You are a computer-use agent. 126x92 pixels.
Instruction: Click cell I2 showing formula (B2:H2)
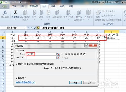click(112, 38)
